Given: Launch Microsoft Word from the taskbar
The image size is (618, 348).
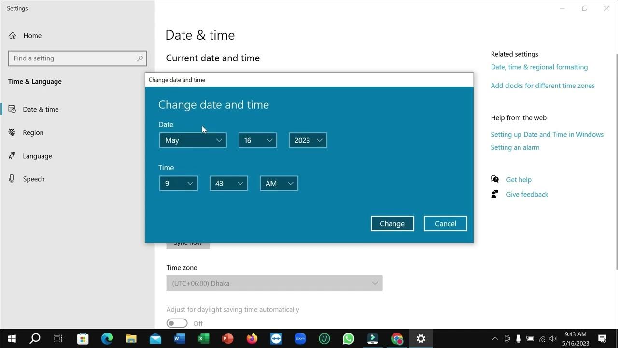Looking at the screenshot, I should 180,339.
